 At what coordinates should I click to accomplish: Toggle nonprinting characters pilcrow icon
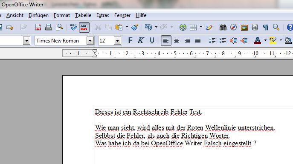266,27
